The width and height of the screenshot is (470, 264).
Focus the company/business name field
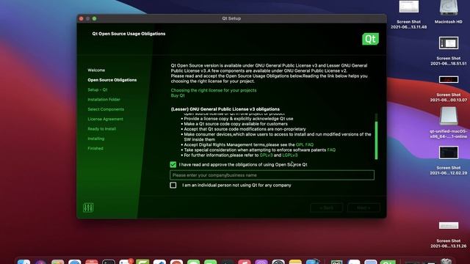272,175
